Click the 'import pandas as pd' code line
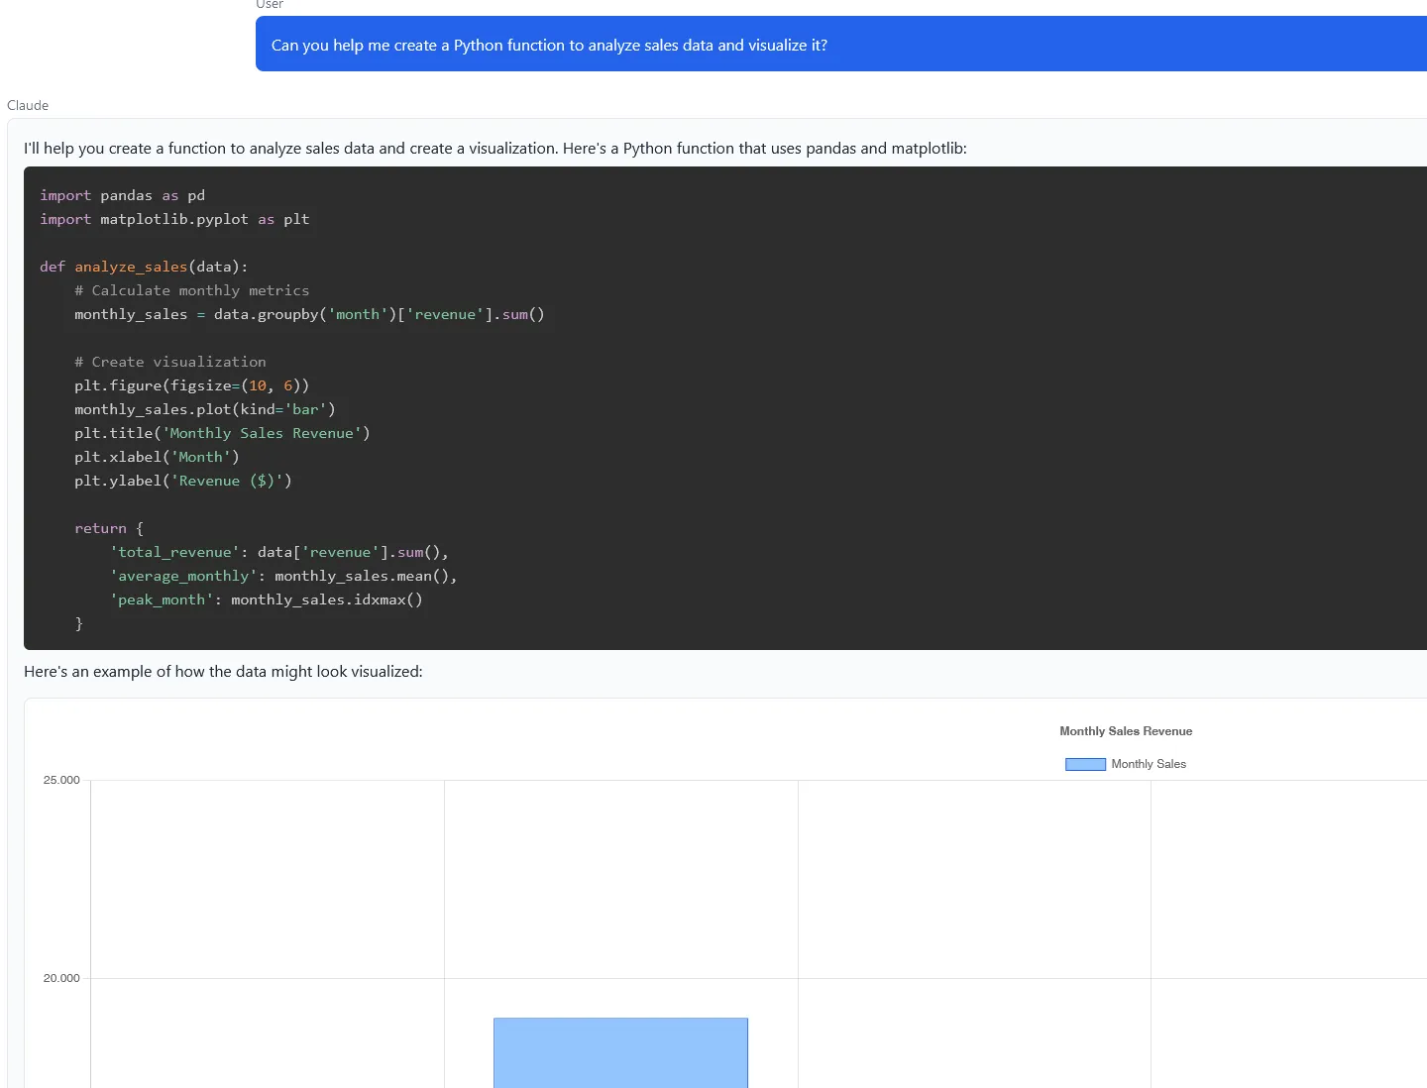Screen dimensions: 1427x1088 (x=123, y=195)
